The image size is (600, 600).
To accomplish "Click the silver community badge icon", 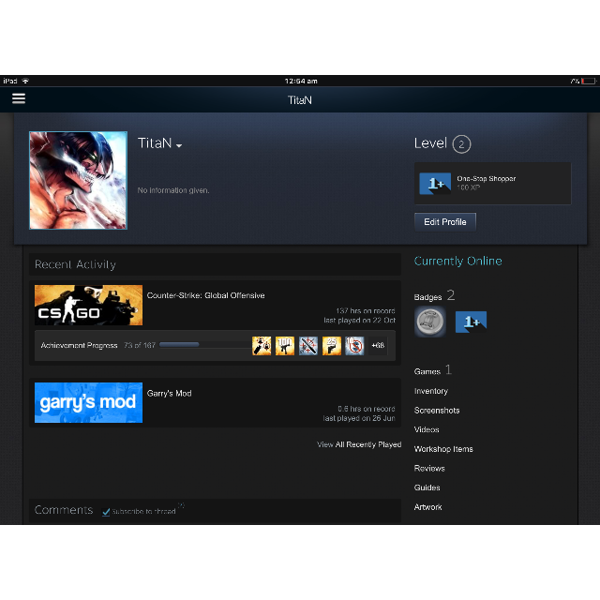I will click(x=430, y=322).
